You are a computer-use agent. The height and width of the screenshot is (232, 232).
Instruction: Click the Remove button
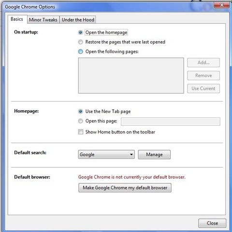click(203, 75)
